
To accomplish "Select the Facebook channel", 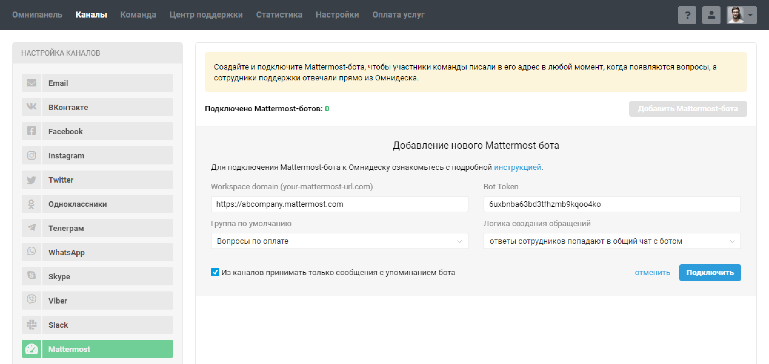I will pos(98,131).
